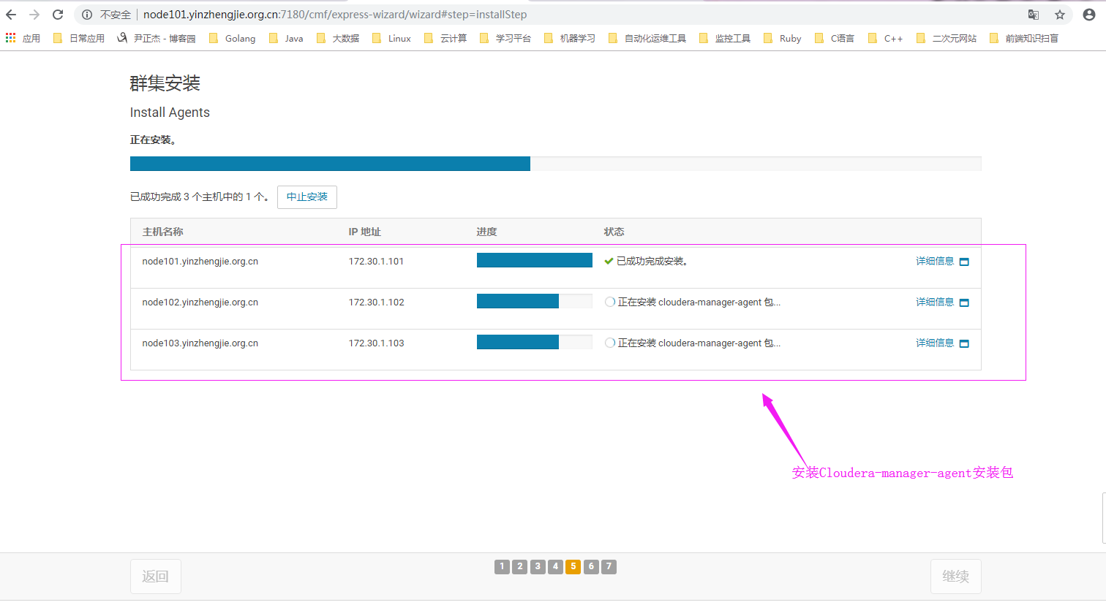The width and height of the screenshot is (1106, 605).
Task: Click the Install Agents heading
Action: click(x=170, y=113)
